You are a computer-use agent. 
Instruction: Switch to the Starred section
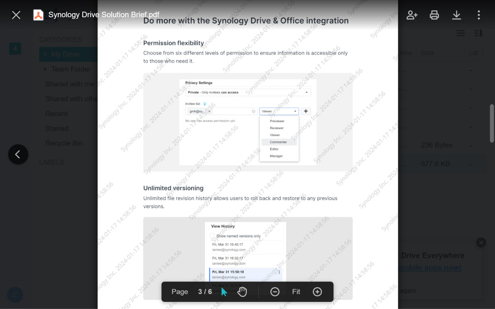57,128
